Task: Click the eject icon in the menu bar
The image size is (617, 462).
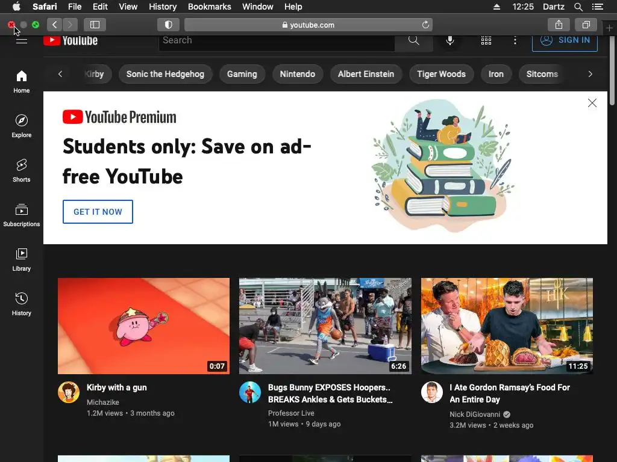Action: pyautogui.click(x=496, y=7)
